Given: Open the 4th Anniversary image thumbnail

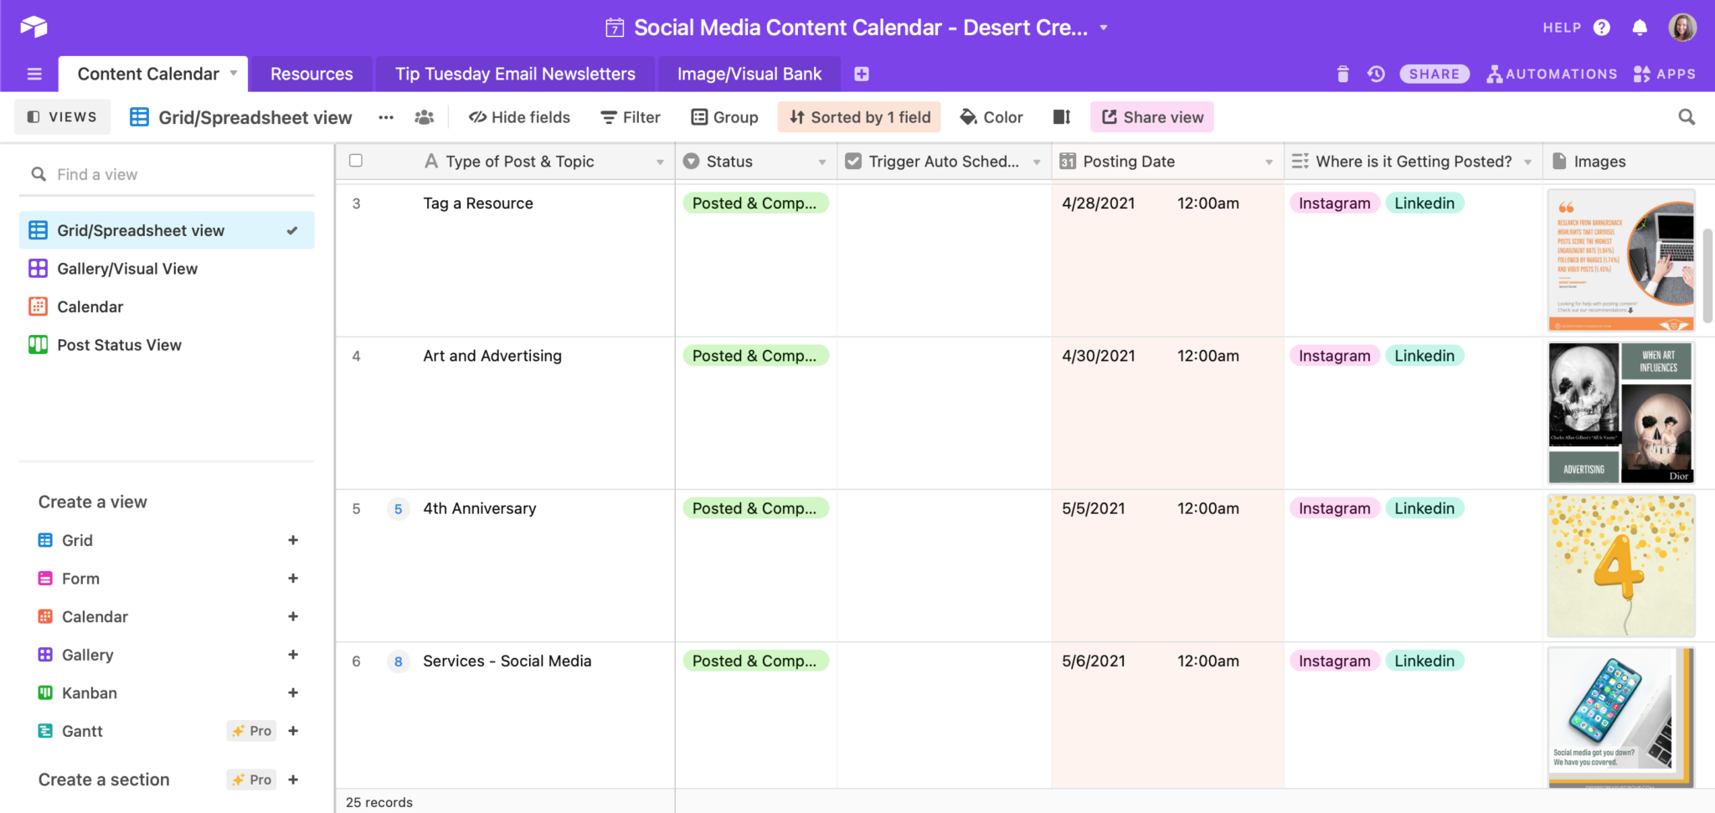Looking at the screenshot, I should pos(1620,565).
